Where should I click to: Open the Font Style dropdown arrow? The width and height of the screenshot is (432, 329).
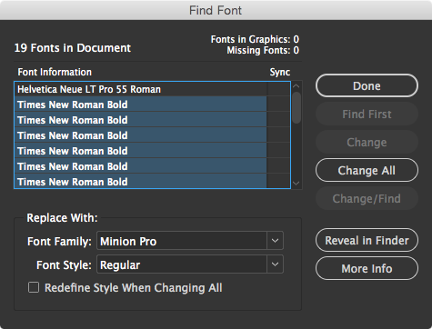275,264
